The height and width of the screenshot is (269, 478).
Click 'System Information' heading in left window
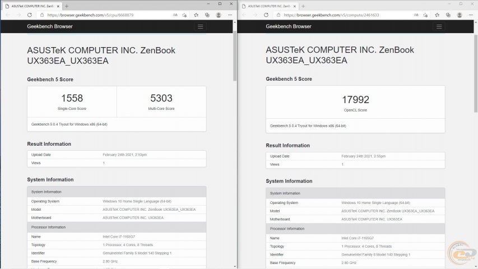(50, 180)
